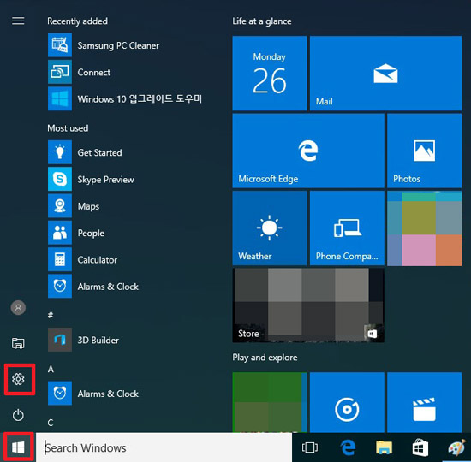
Task: Open 3D Builder
Action: (83, 340)
